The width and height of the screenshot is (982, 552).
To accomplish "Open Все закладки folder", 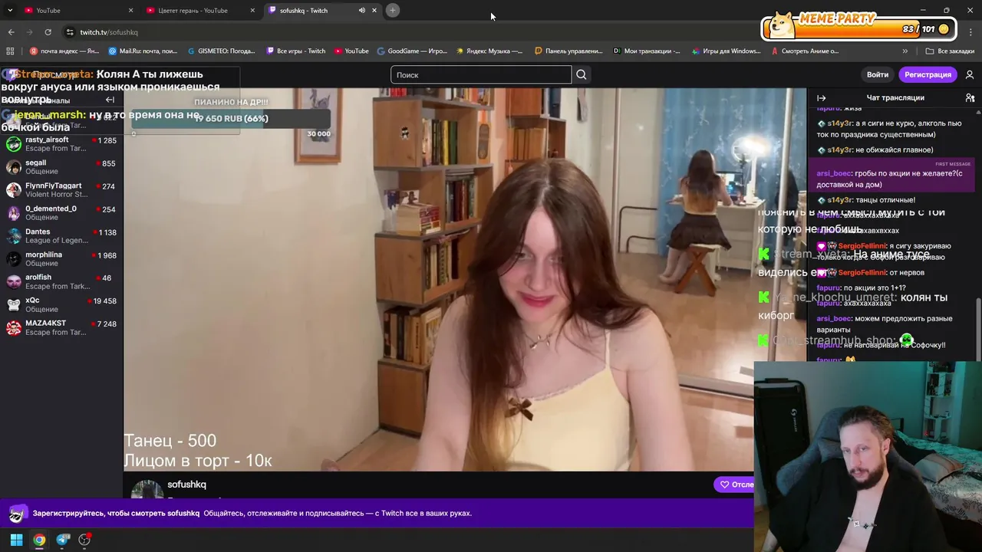I will 950,51.
